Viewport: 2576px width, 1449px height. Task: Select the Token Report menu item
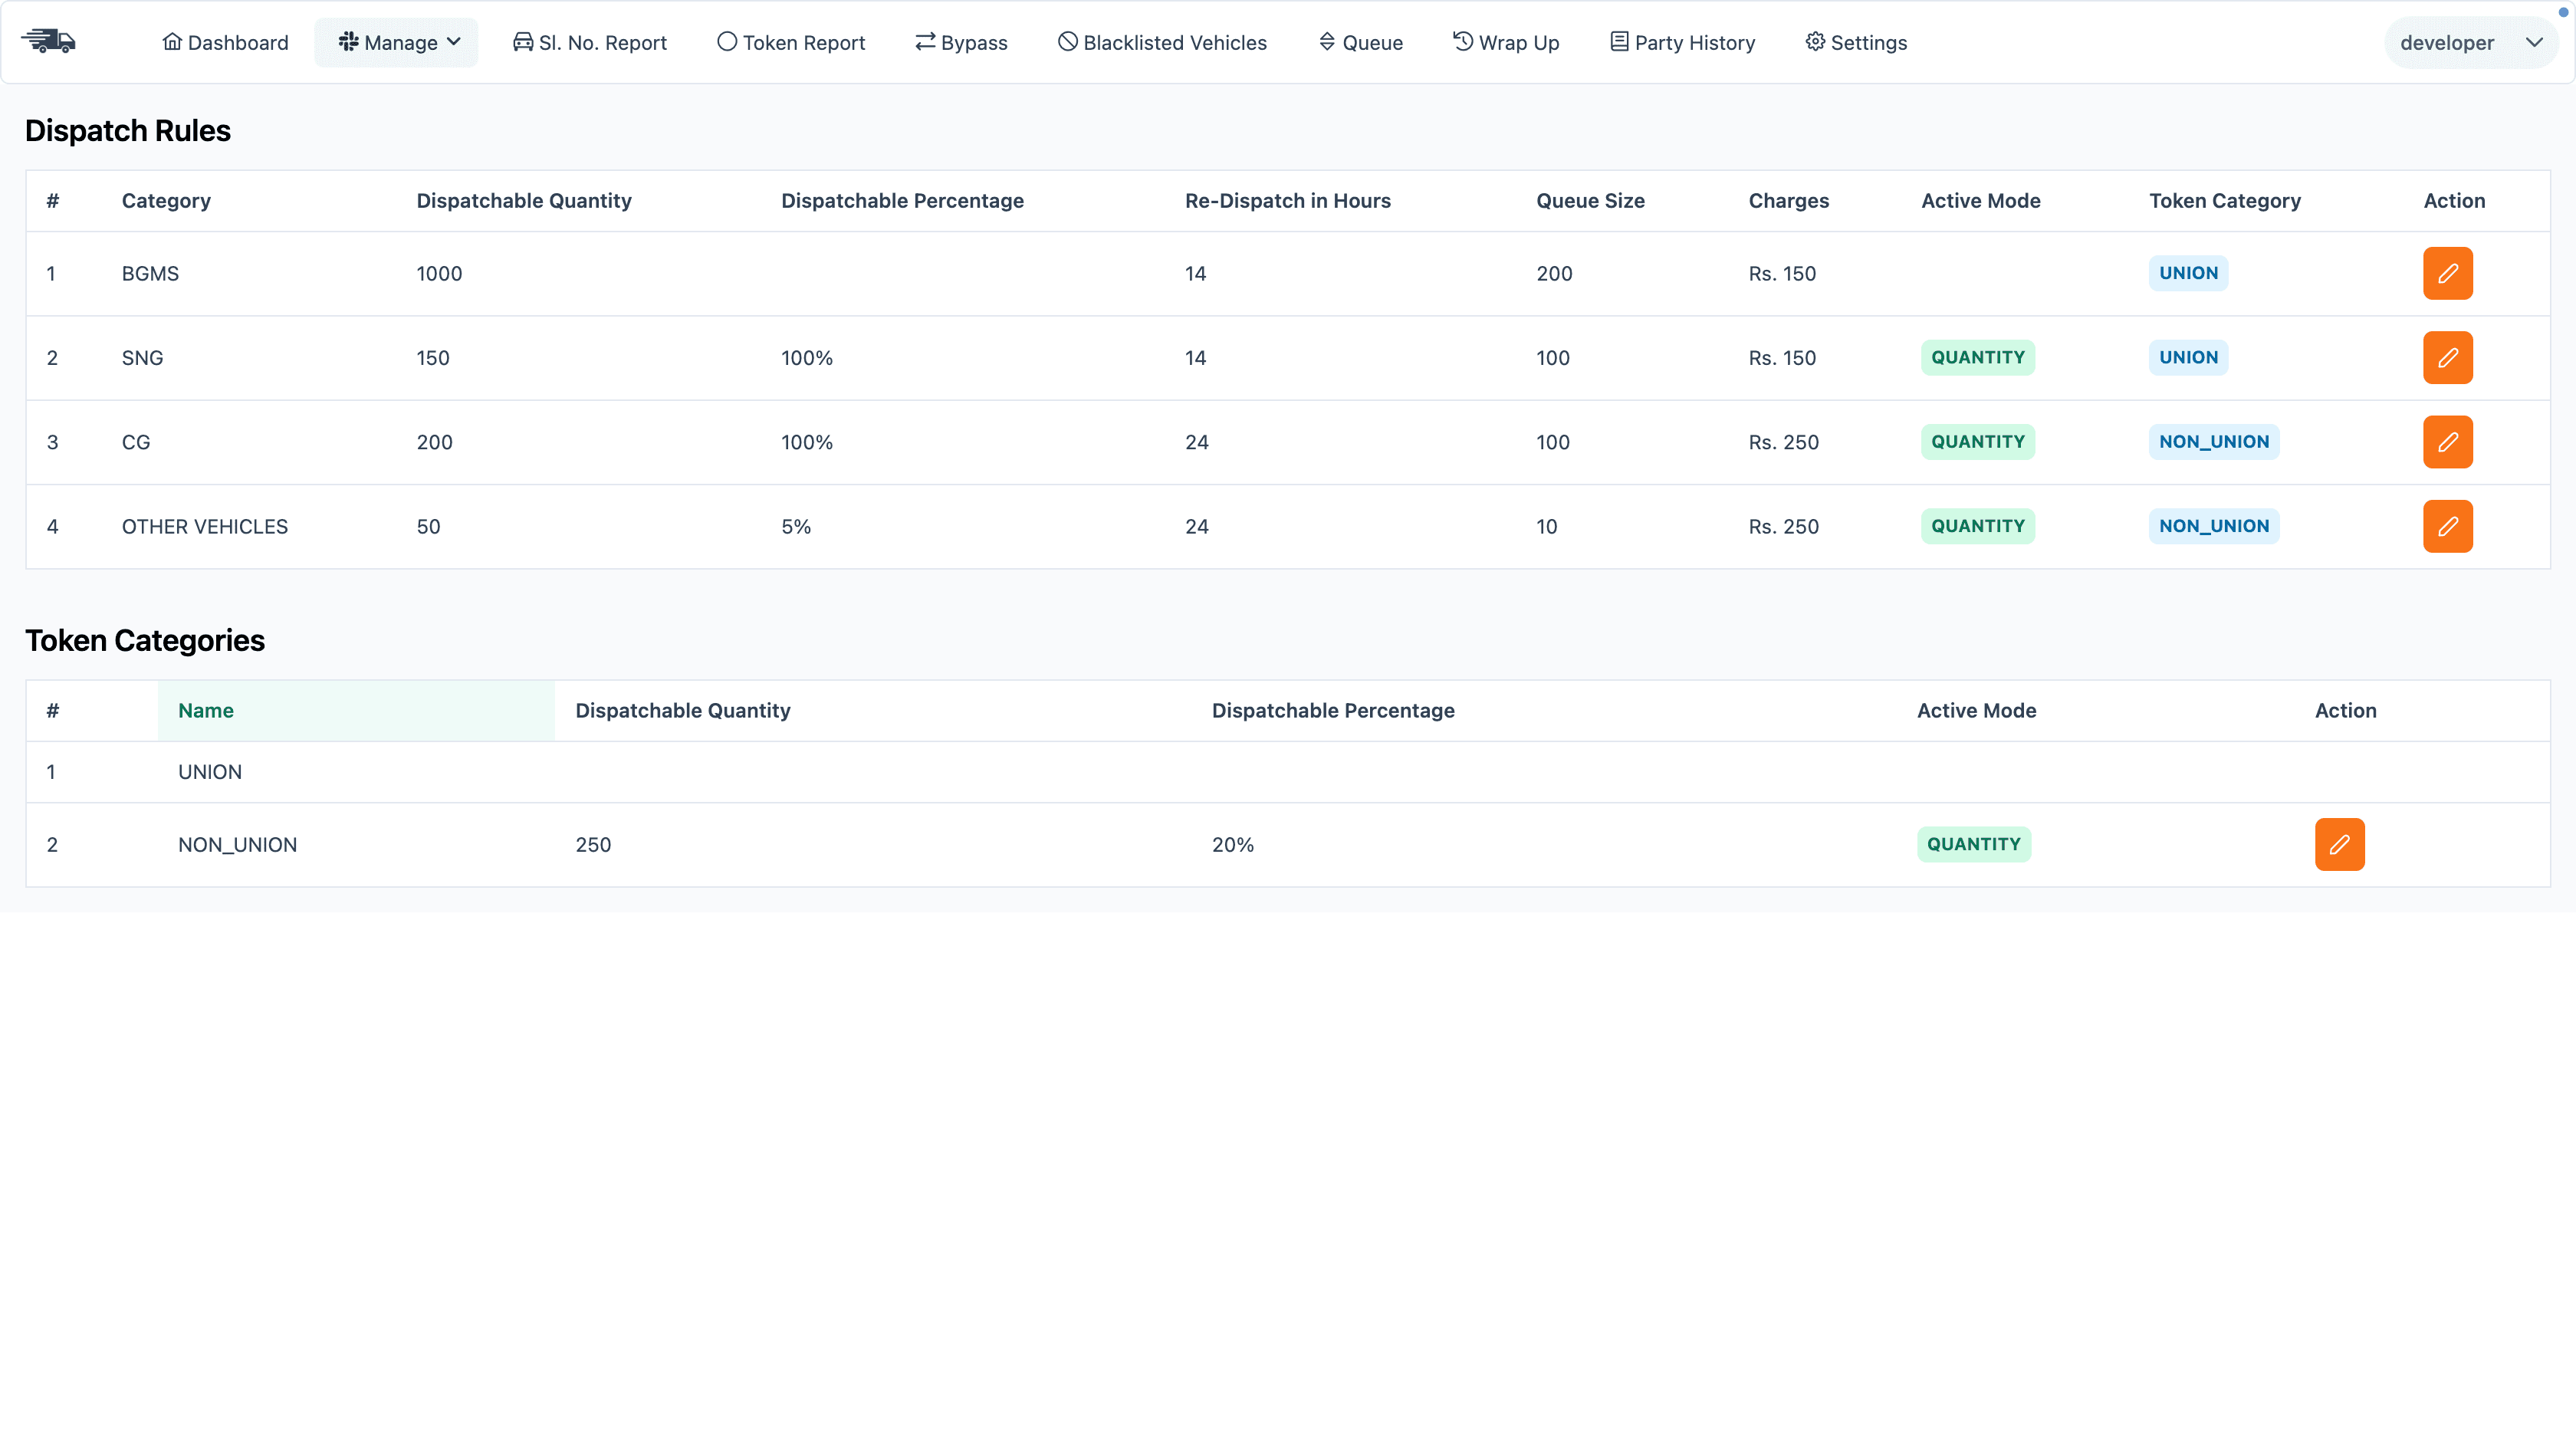[x=791, y=42]
